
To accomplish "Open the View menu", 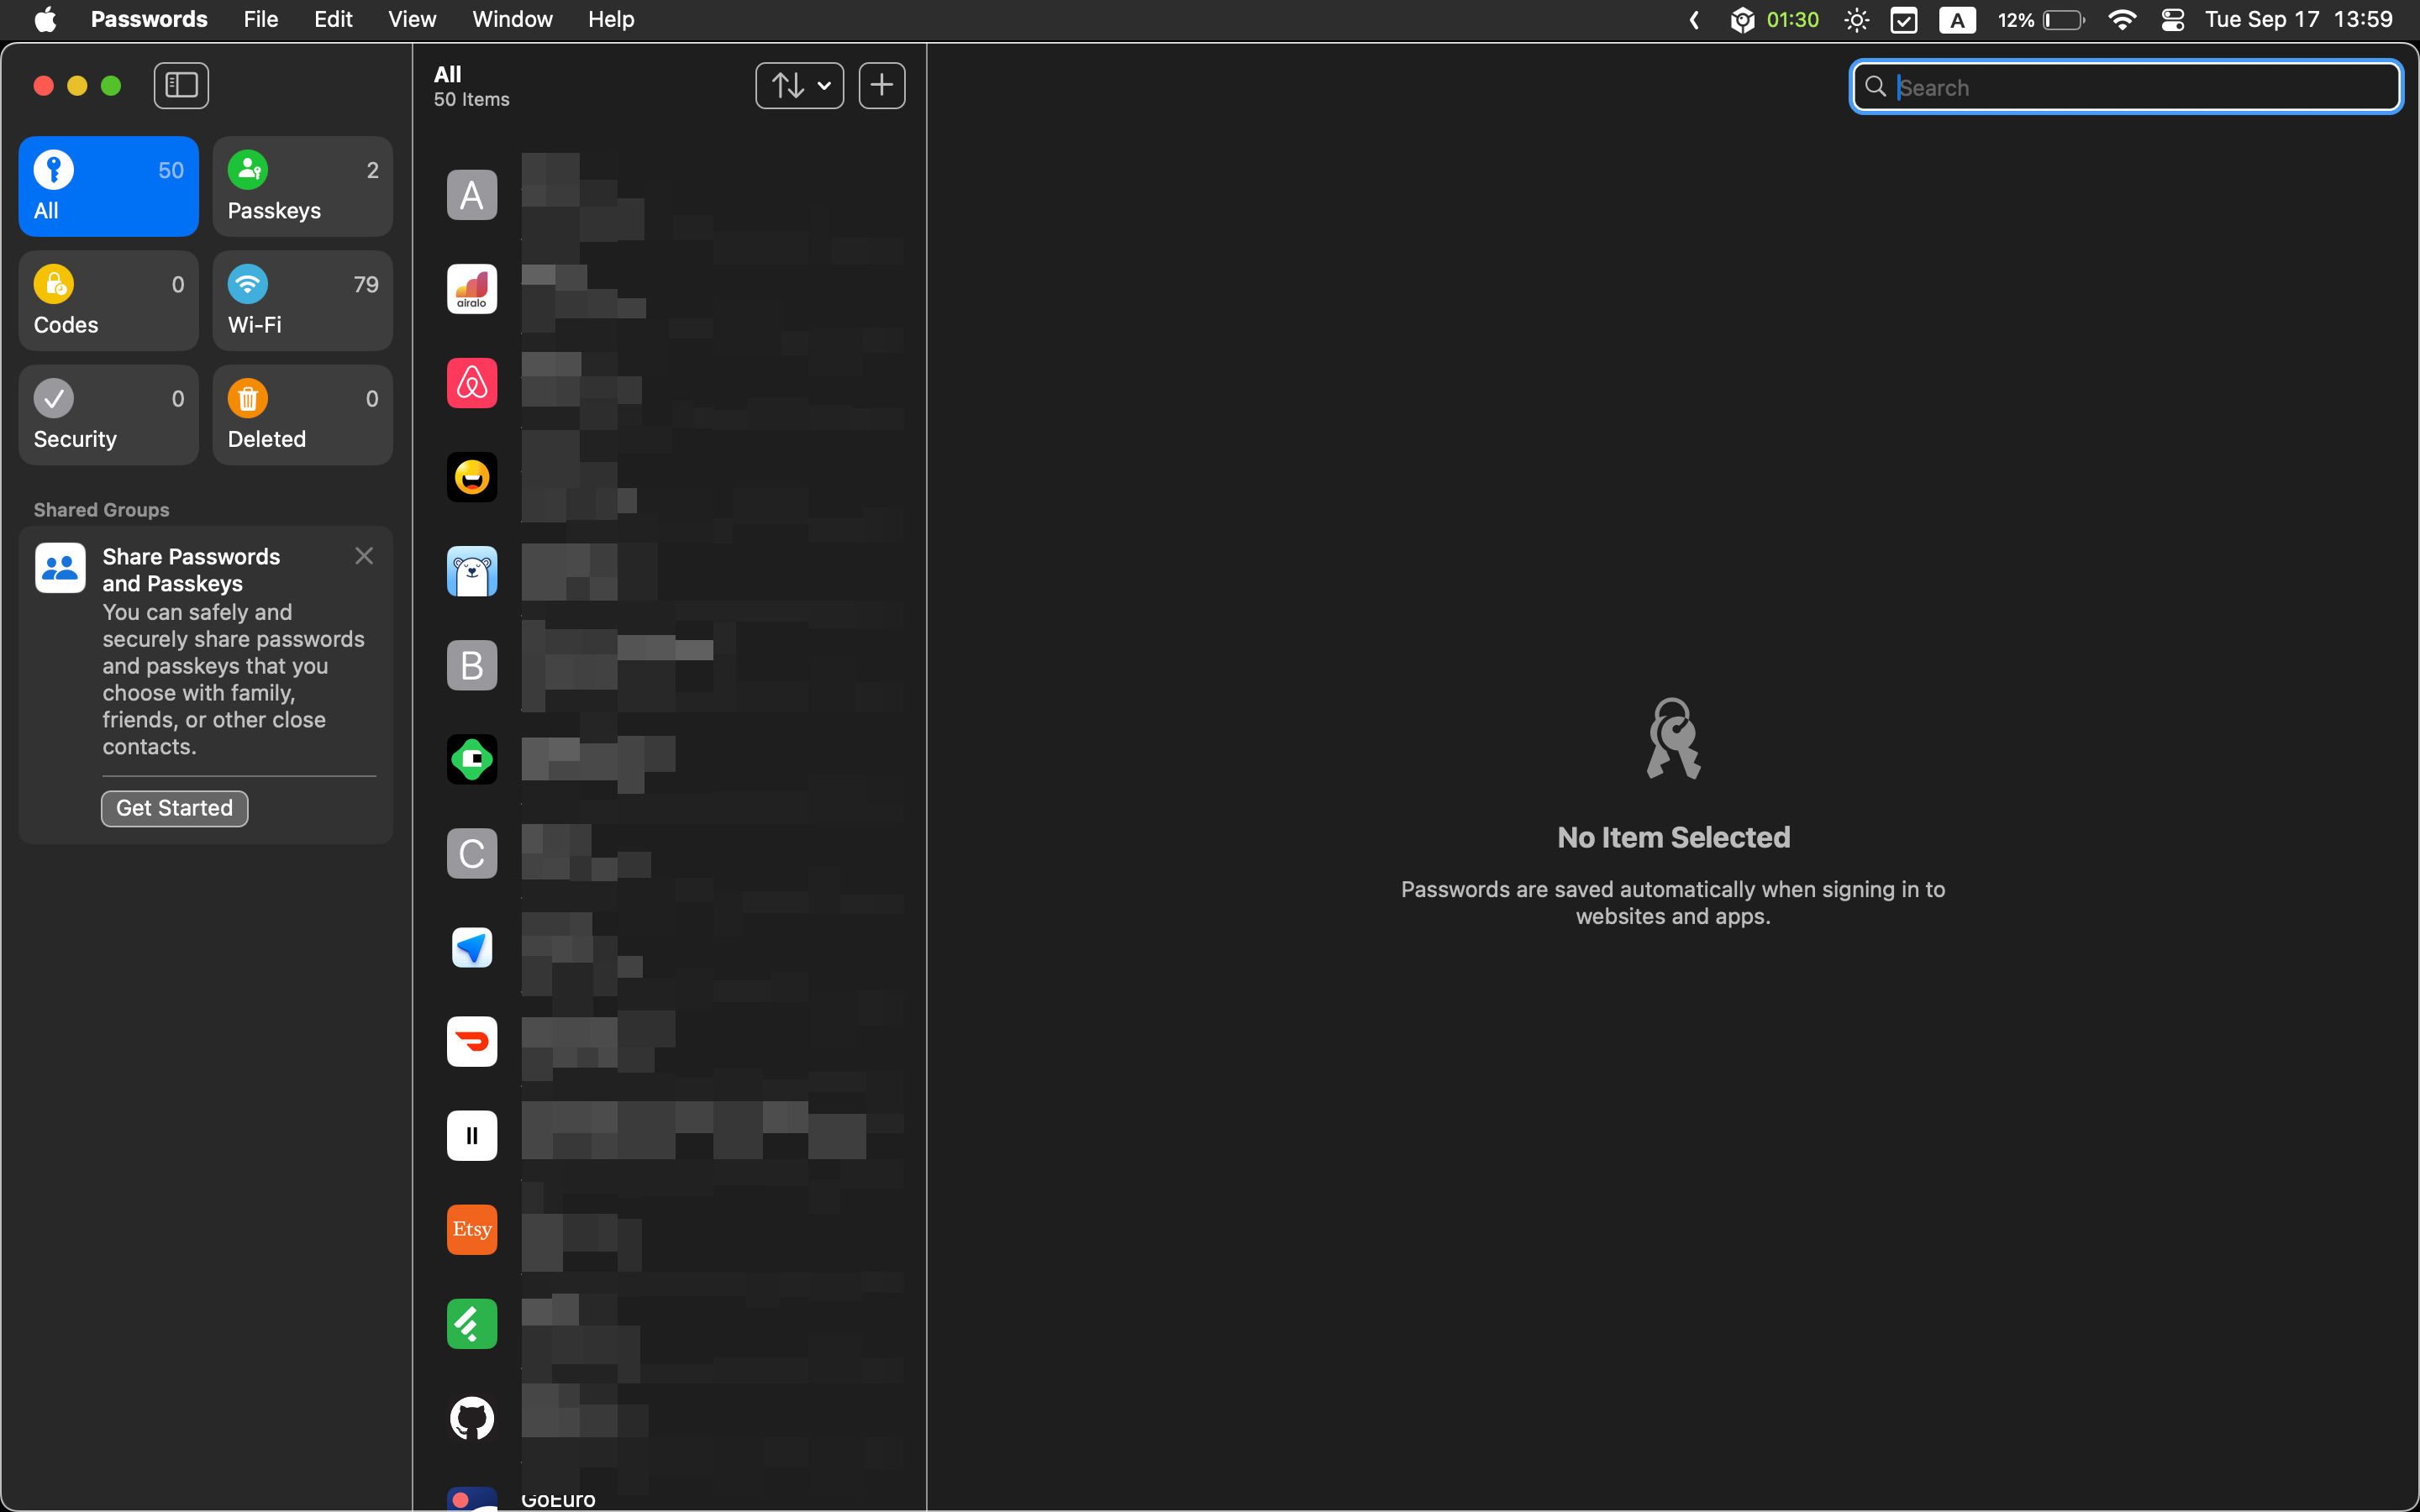I will click(x=411, y=19).
